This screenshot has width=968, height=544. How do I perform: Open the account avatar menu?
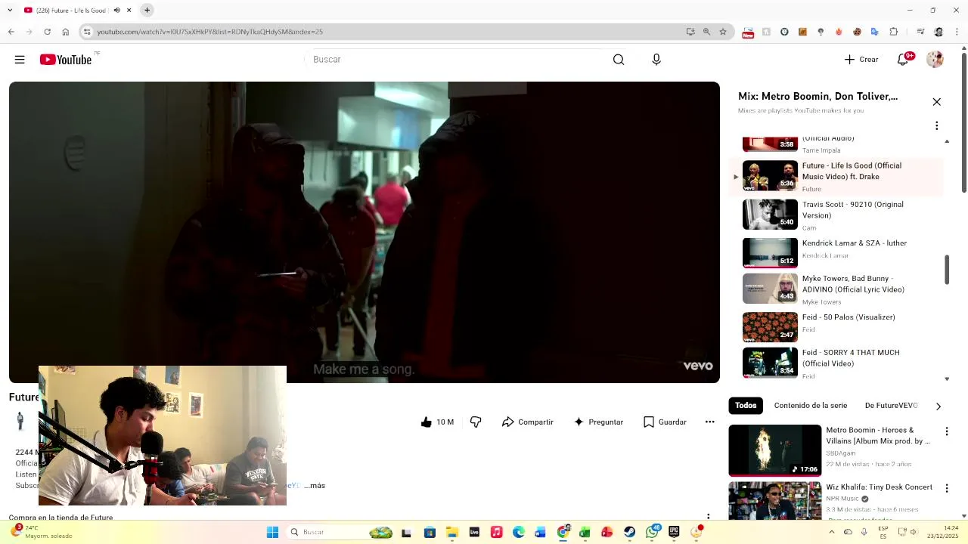(935, 60)
